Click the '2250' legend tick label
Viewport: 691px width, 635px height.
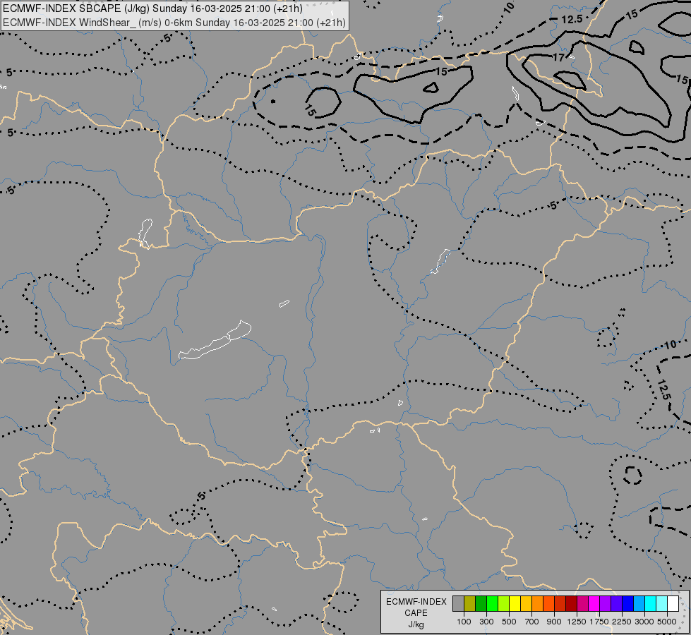tap(622, 622)
